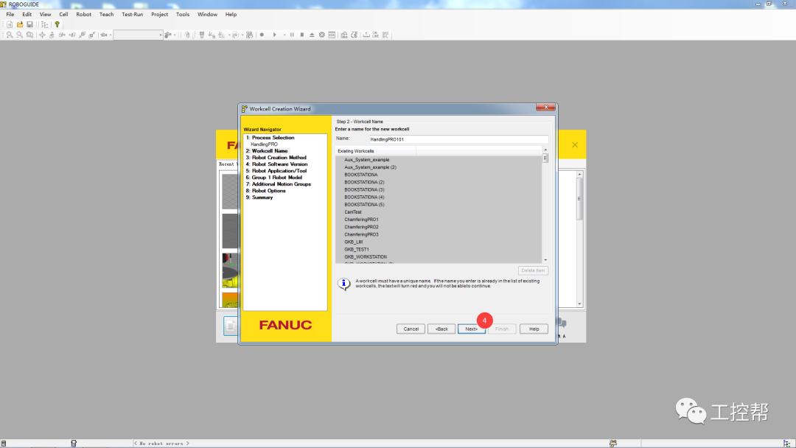Click the yellow help pointer toolbar icon
796x448 pixels.
[x=57, y=24]
